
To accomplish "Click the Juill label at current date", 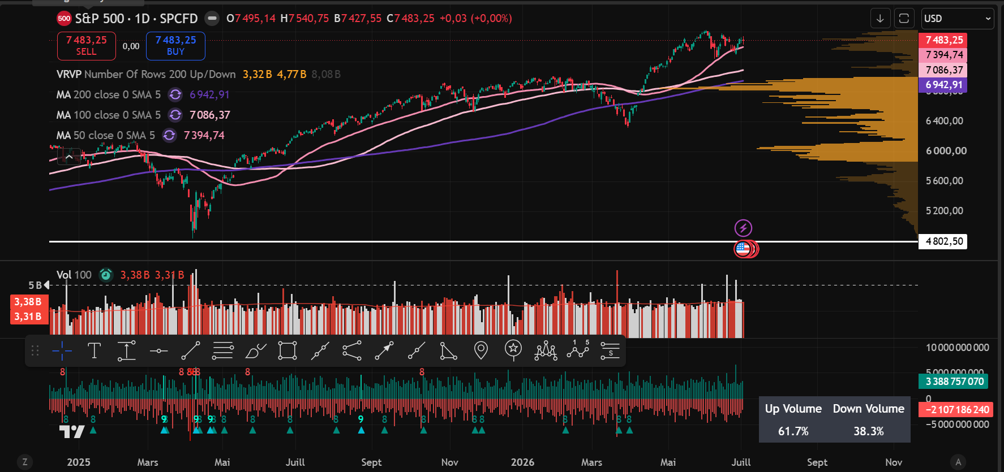I will coord(741,462).
